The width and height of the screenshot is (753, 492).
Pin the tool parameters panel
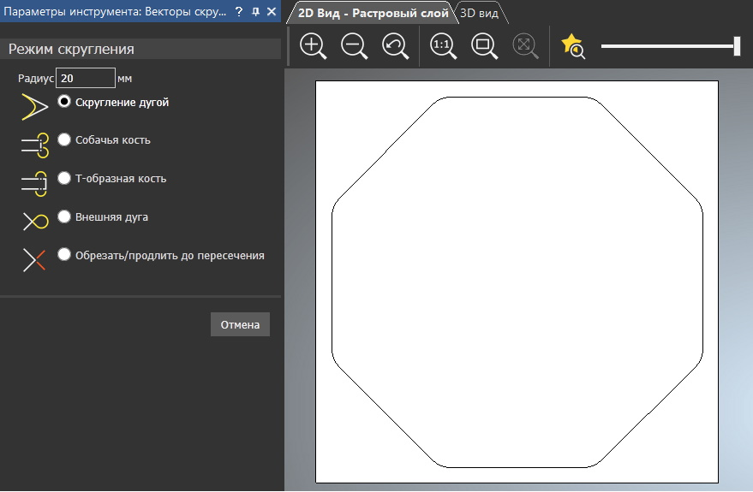[x=255, y=12]
